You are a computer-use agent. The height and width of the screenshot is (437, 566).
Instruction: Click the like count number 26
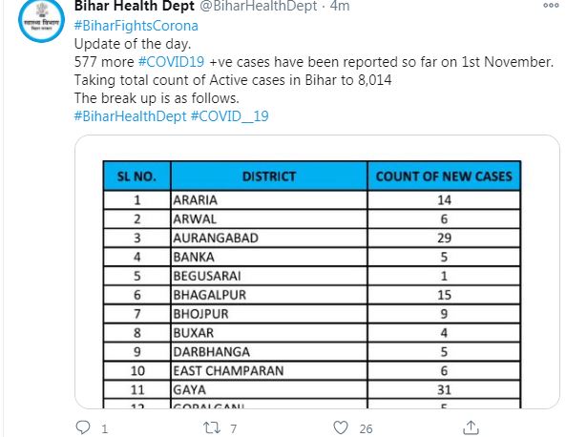pyautogui.click(x=366, y=428)
